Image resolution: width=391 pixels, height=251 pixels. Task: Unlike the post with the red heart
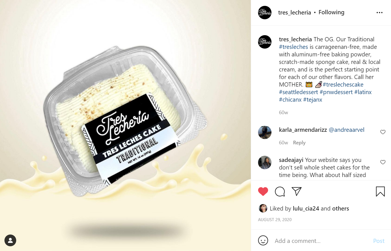[263, 192]
